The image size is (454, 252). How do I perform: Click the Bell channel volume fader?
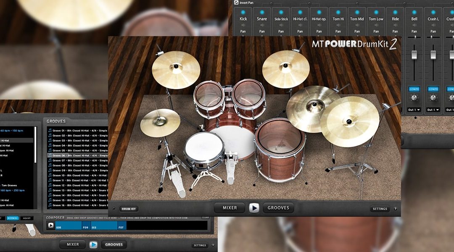click(414, 55)
